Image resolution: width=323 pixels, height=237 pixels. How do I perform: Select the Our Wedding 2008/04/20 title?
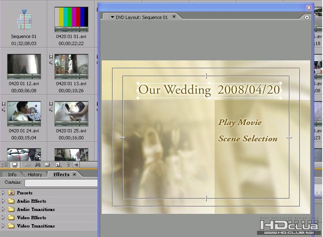[209, 90]
